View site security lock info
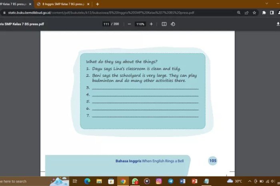The image size is (280, 186). (4, 13)
